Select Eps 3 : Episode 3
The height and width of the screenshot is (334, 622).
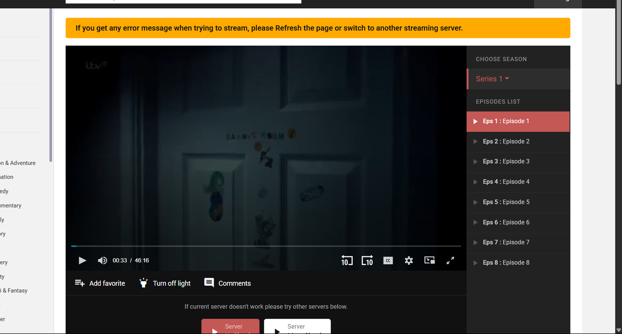point(518,161)
